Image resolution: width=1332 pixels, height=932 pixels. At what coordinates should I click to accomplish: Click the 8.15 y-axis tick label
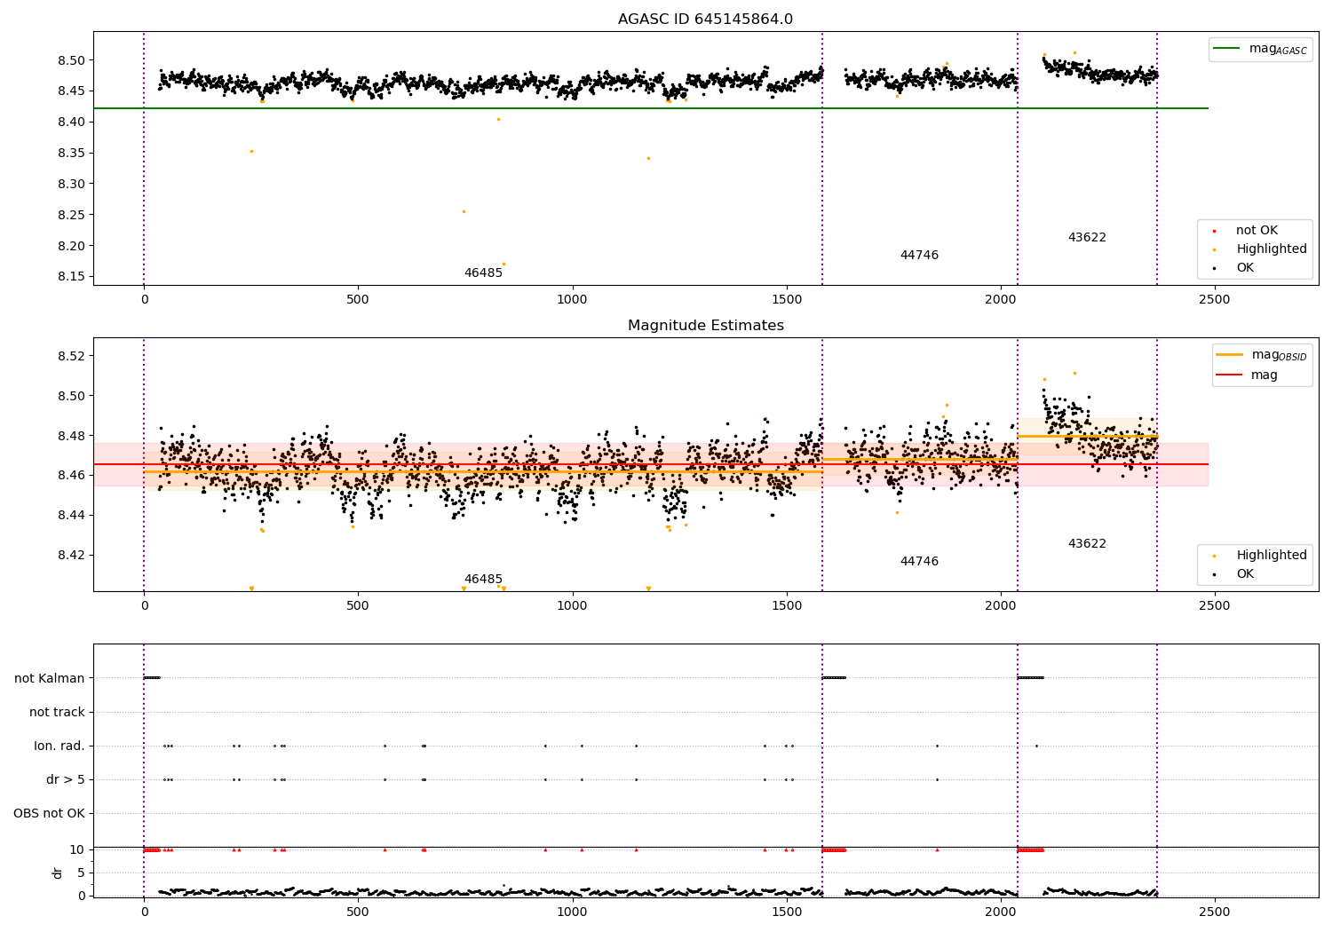[x=72, y=277]
